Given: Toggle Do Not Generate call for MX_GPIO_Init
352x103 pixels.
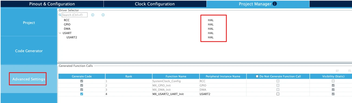Looking at the screenshot, I should [278, 85].
